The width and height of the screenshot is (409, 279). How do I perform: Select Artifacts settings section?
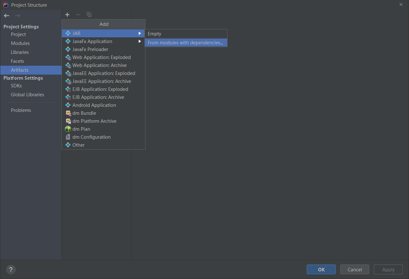(31, 70)
